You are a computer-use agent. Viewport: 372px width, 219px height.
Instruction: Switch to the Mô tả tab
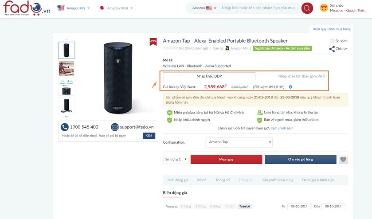202,180
